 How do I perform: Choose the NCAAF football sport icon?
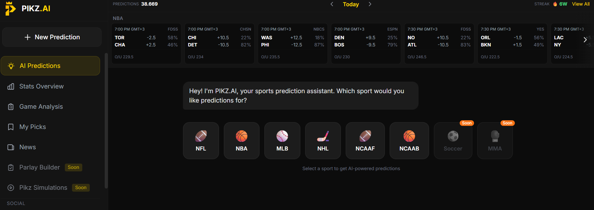365,136
